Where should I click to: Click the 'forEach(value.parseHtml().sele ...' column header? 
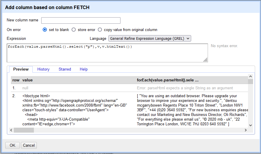tap(168, 80)
